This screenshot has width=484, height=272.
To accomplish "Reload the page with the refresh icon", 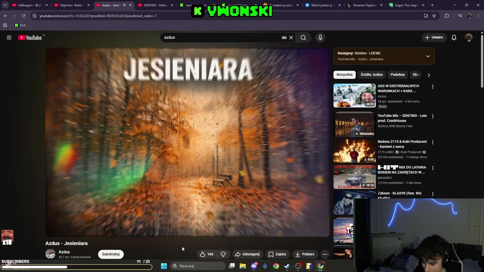I will (x=23, y=16).
